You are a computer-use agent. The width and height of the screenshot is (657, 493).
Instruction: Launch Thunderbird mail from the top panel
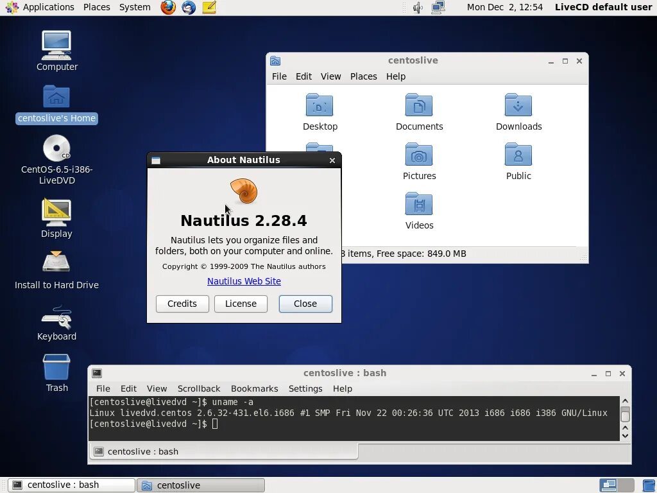(189, 7)
